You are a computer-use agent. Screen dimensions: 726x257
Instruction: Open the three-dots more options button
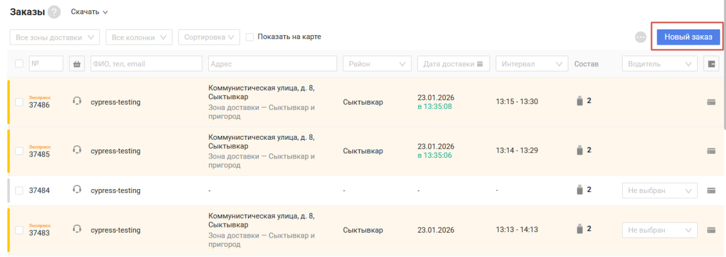(x=641, y=37)
